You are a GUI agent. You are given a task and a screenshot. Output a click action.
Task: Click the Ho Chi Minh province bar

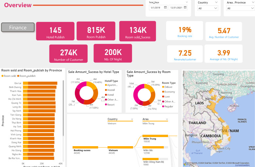39,99
